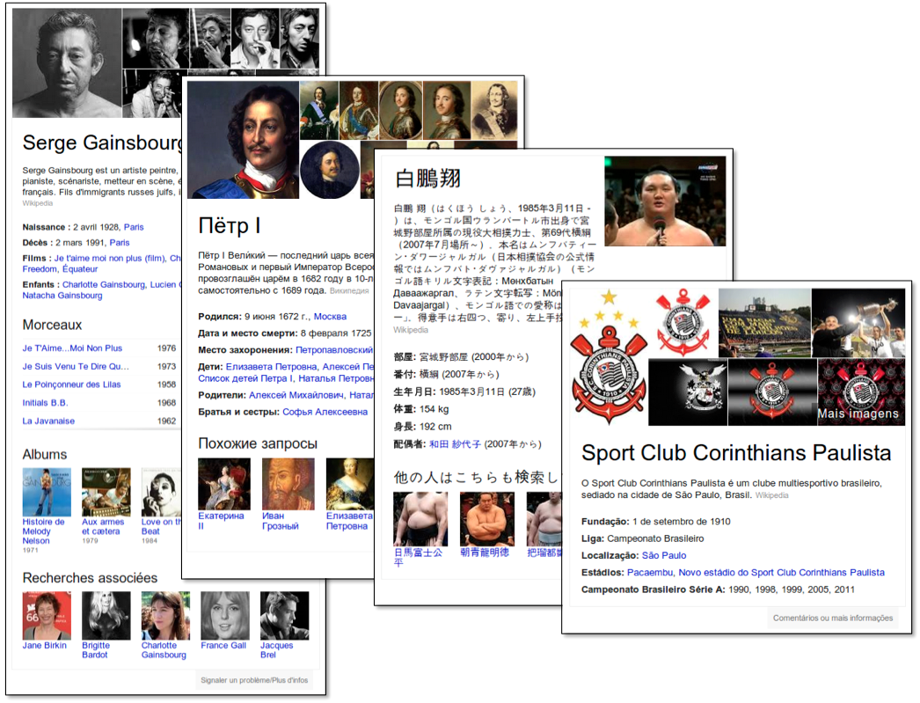
Task: Click the 154 kg weight value
Action: pos(434,409)
